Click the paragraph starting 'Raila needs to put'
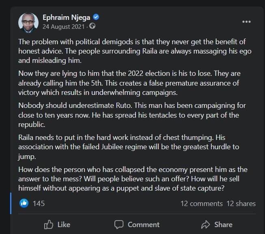 [x=129, y=147]
